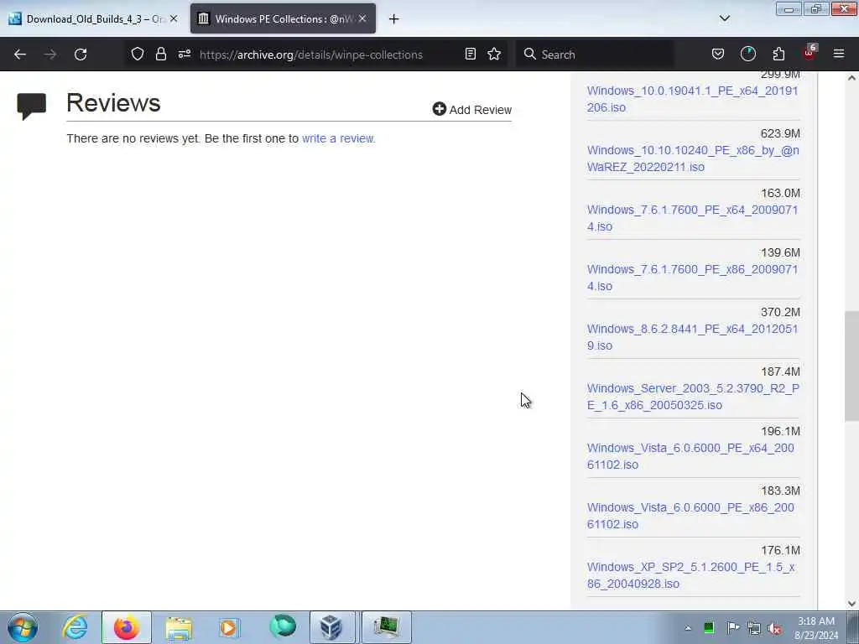859x644 pixels.
Task: Open the network tray icon
Action: click(x=754, y=628)
